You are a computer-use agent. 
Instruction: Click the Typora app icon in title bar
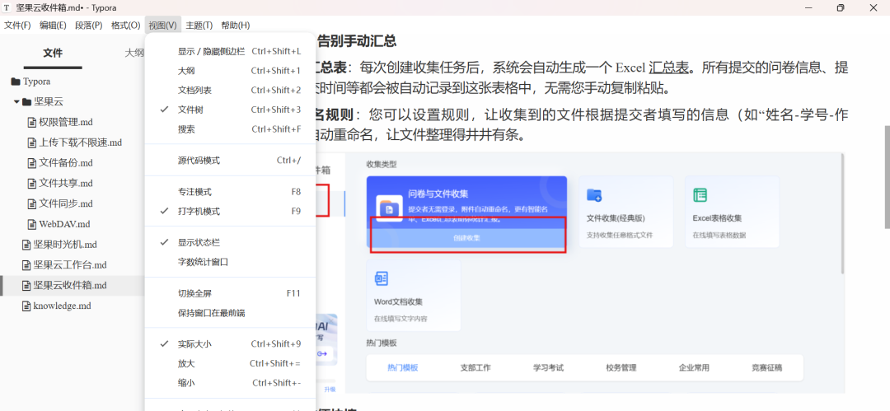tap(7, 8)
